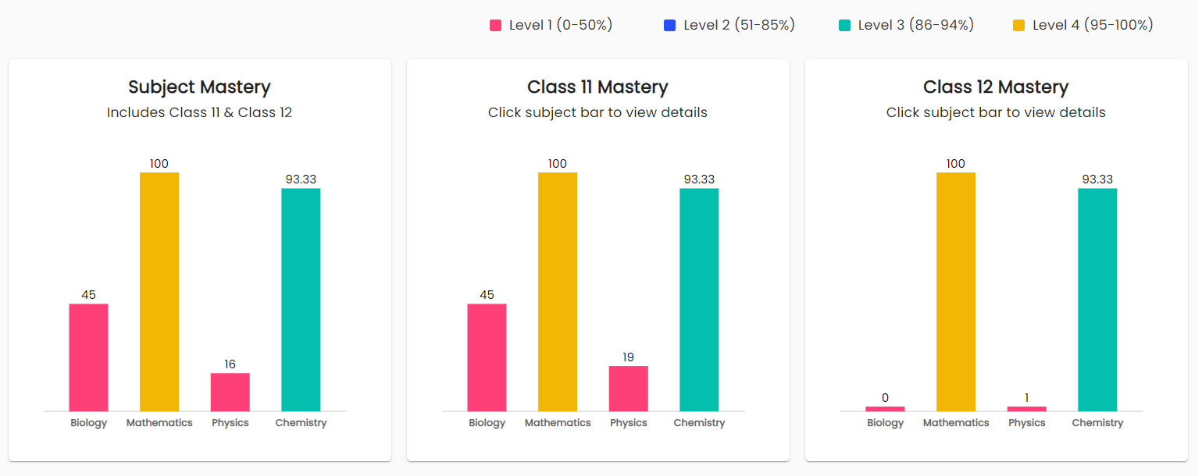This screenshot has width=1202, height=476.
Task: Click Biology bar in Subject Mastery chart
Action: tap(88, 357)
